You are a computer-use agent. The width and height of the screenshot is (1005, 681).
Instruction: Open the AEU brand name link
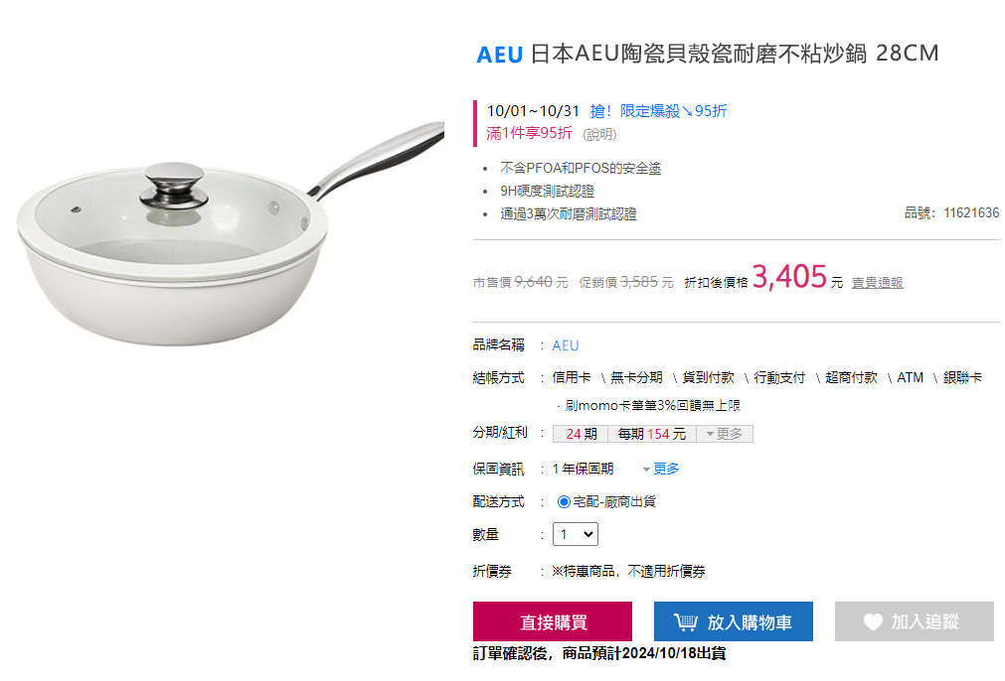pos(566,345)
